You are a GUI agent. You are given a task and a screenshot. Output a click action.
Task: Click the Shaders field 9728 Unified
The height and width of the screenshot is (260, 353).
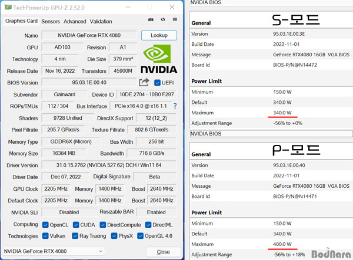(x=68, y=118)
